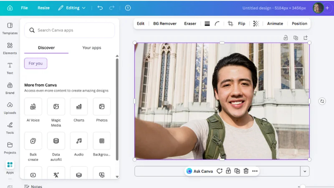Open the Projects sidebar panel
The height and width of the screenshot is (188, 334).
pos(10,148)
